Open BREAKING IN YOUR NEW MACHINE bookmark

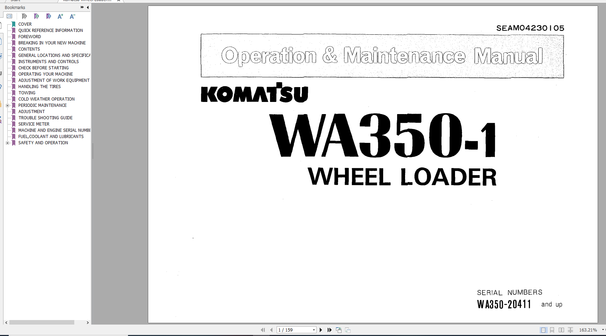pos(52,43)
